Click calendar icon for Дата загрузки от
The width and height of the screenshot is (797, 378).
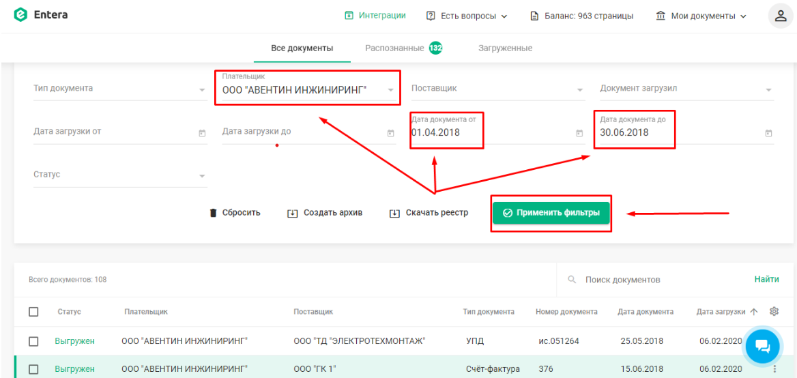tap(202, 133)
